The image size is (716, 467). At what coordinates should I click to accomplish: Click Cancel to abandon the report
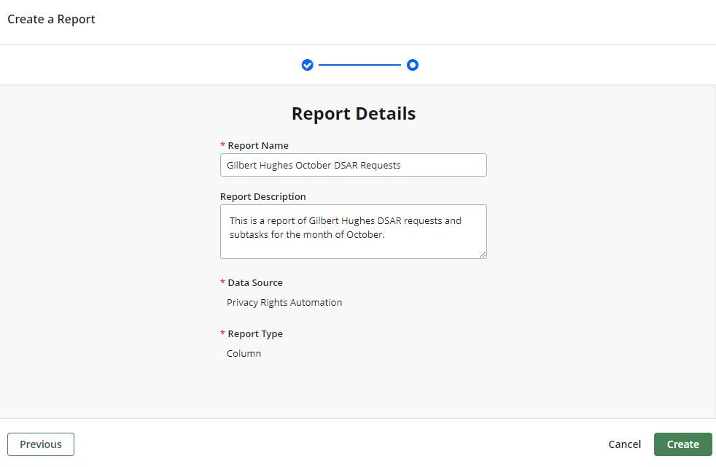(x=624, y=444)
